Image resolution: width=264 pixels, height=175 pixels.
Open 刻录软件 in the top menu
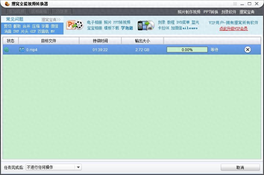tap(229, 12)
